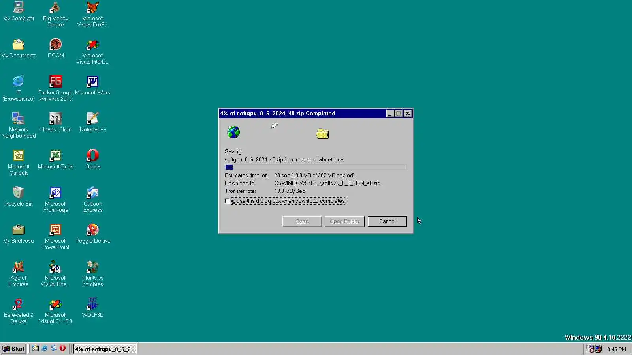The height and width of the screenshot is (355, 632).
Task: Click the 'softgpu_0_6_2024_40.zip from router.collabnet.local' text
Action: coord(285,159)
